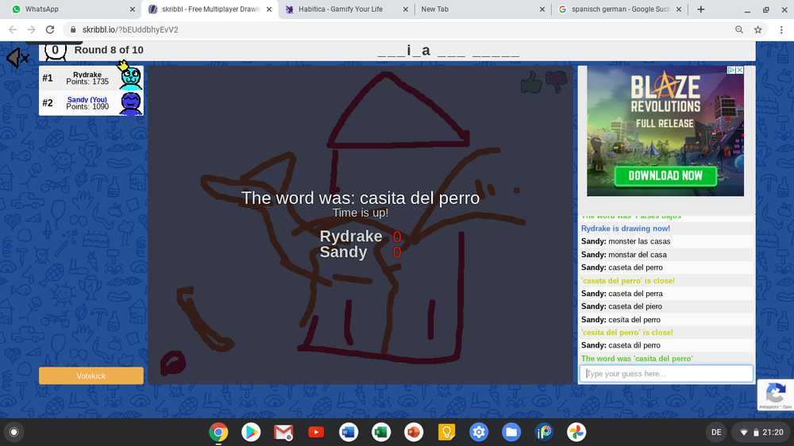Screen dimensions: 794x446
Task: Click Sandy's blue player avatar
Action: [x=131, y=103]
